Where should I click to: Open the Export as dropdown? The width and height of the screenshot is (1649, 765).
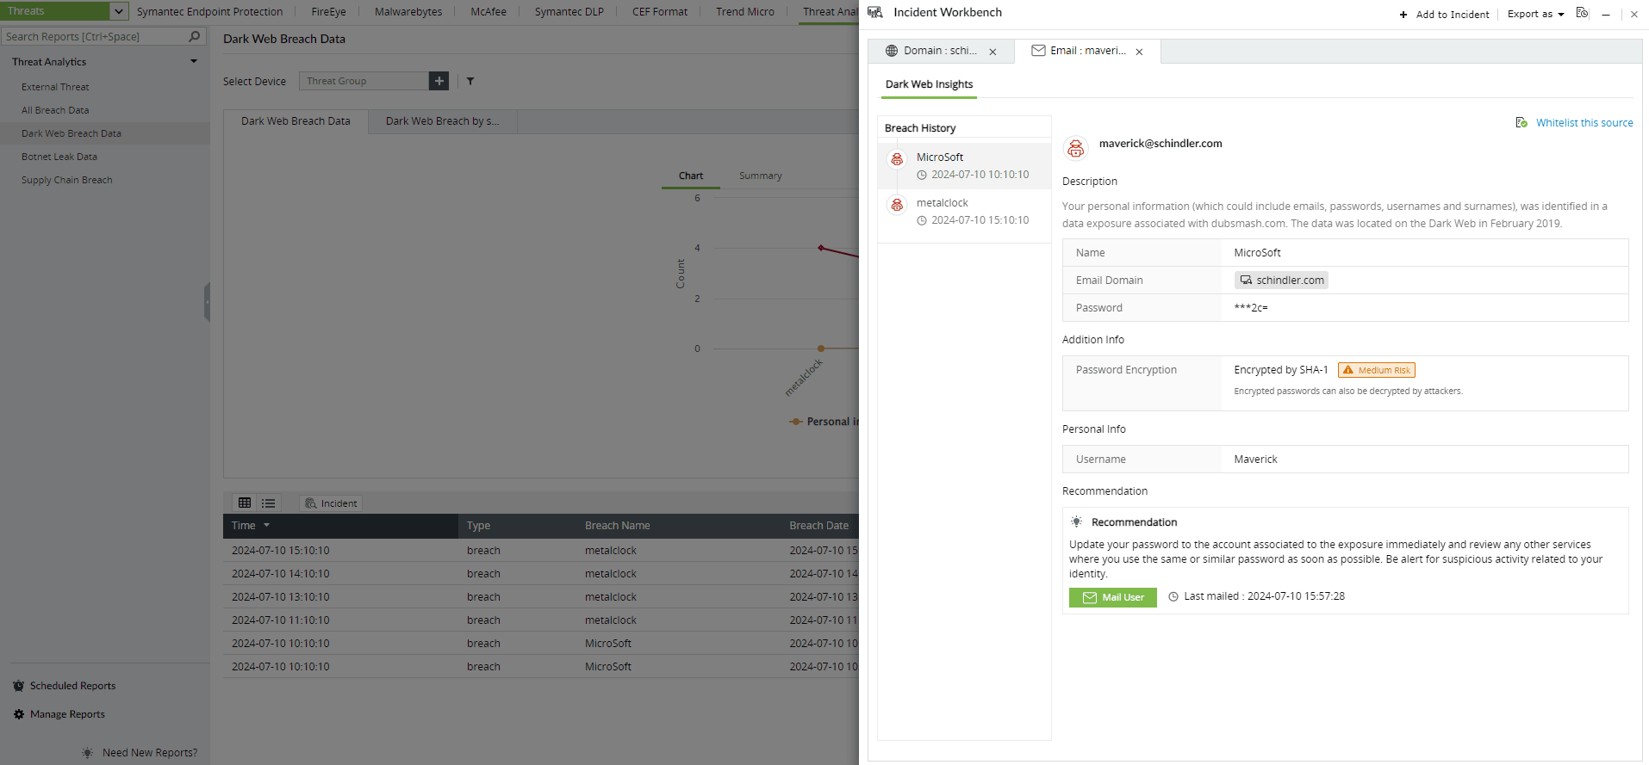tap(1535, 14)
